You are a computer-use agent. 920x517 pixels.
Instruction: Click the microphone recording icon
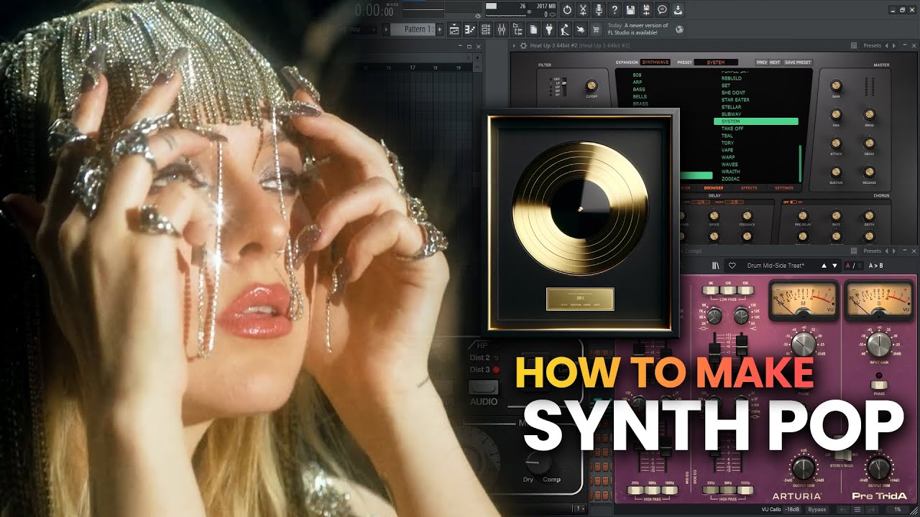599,10
